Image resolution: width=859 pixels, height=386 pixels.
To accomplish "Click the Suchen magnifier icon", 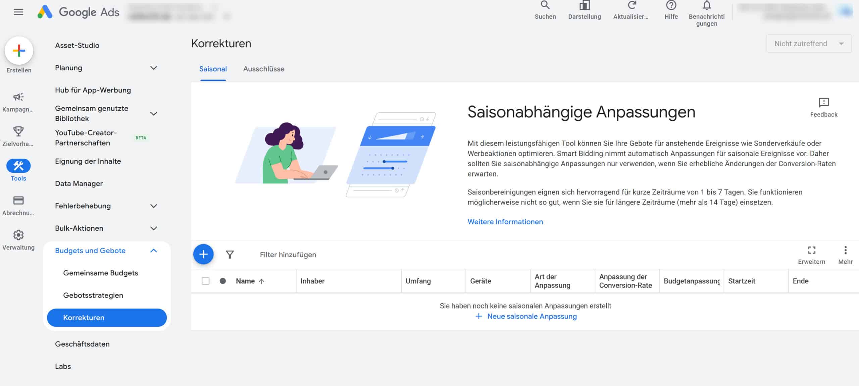I will click(545, 5).
